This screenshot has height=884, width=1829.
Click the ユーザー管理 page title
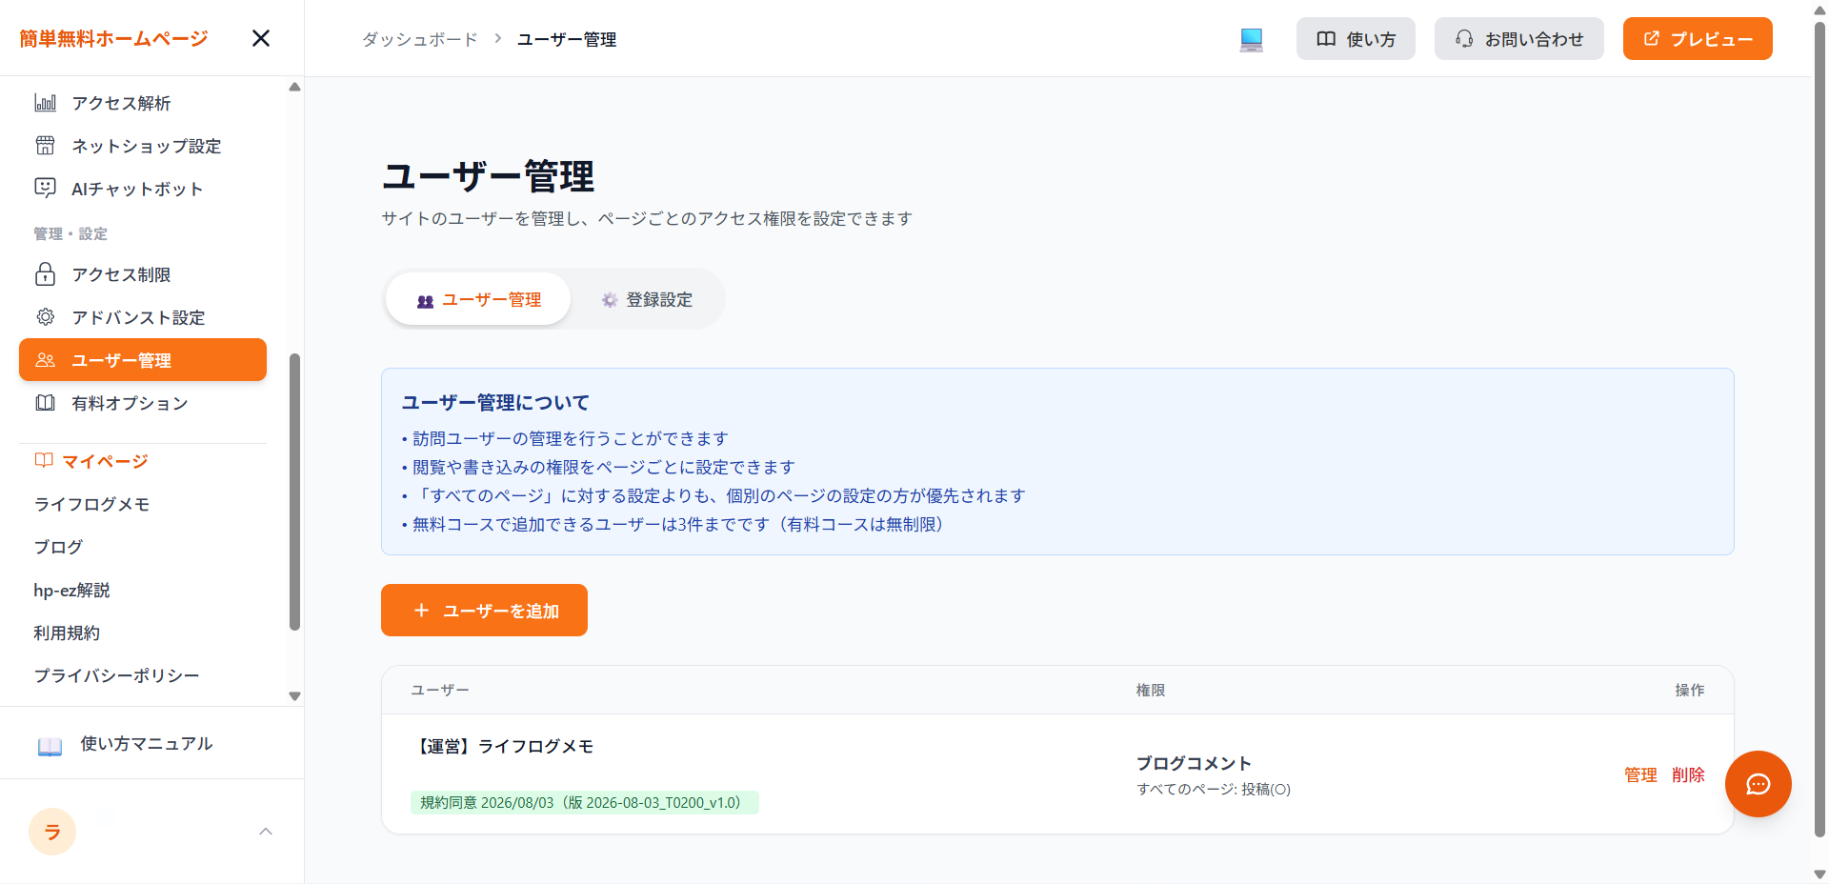(488, 176)
